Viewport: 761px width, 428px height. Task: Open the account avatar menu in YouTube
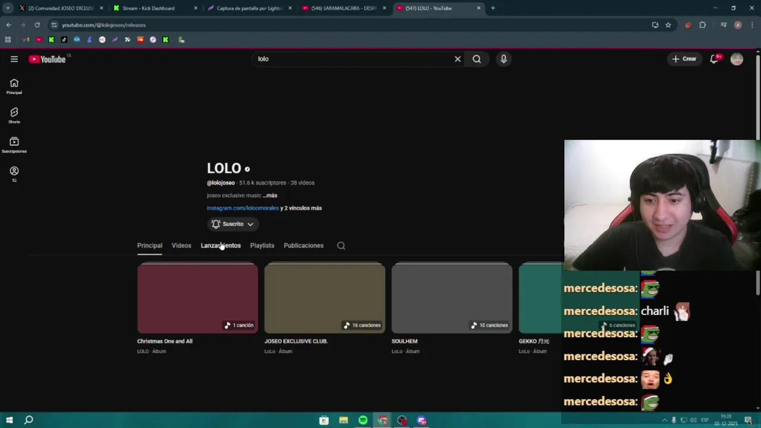(737, 59)
